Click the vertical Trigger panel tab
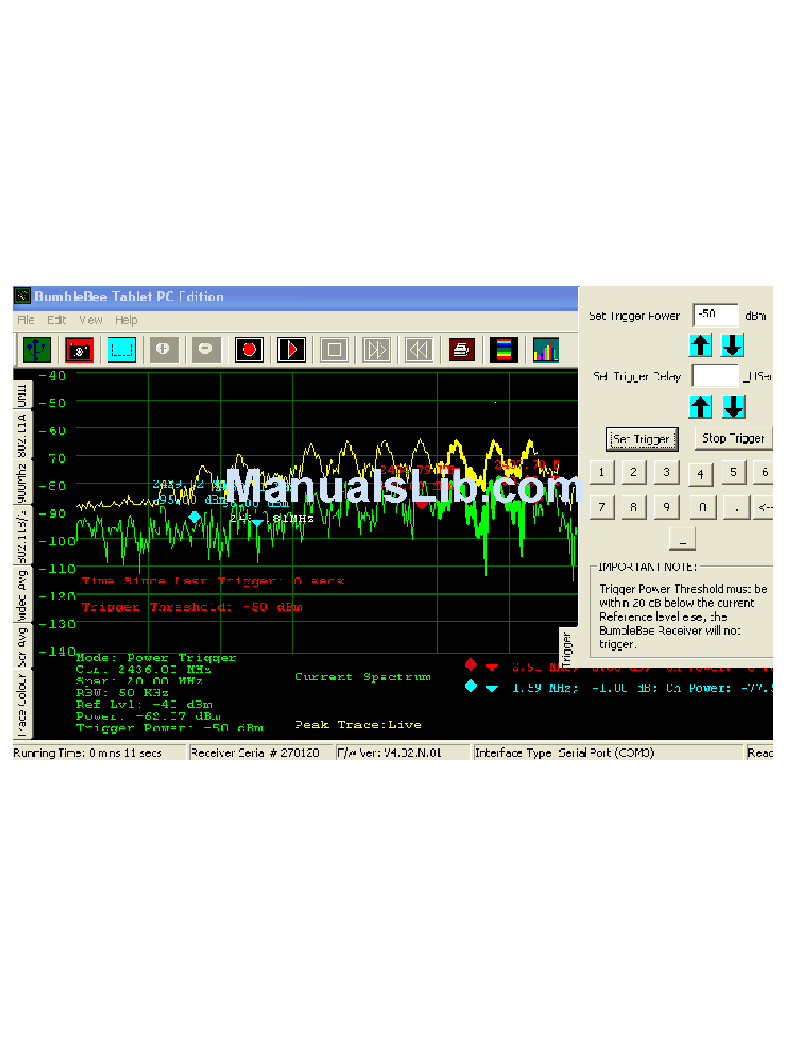Image resolution: width=798 pixels, height=1064 pixels. (x=567, y=648)
